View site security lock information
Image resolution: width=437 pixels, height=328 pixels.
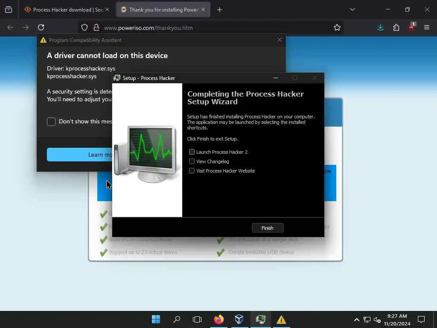click(96, 27)
